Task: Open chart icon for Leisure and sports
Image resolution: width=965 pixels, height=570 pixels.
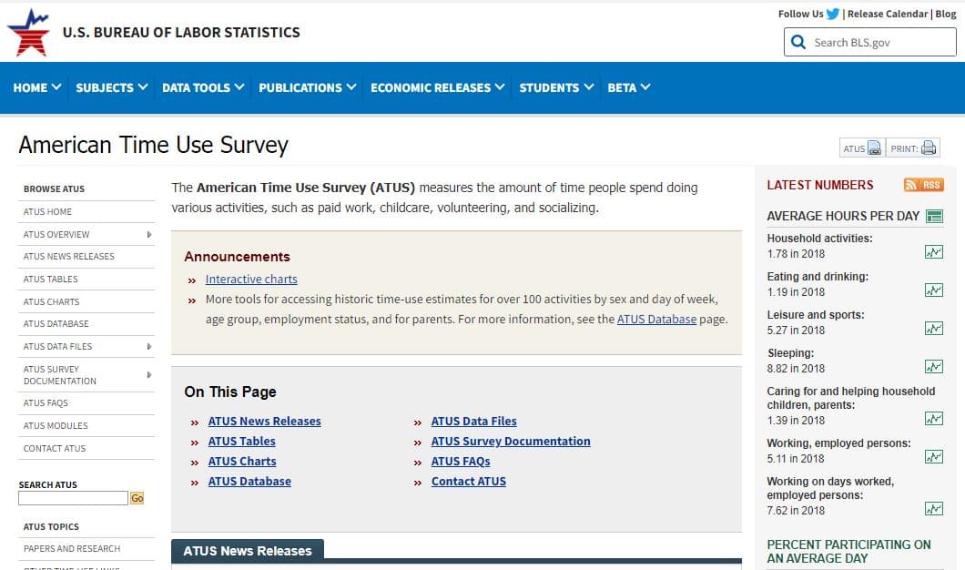Action: tap(934, 328)
